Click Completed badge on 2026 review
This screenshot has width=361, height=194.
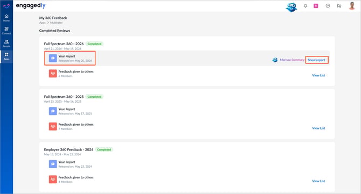click(94, 44)
